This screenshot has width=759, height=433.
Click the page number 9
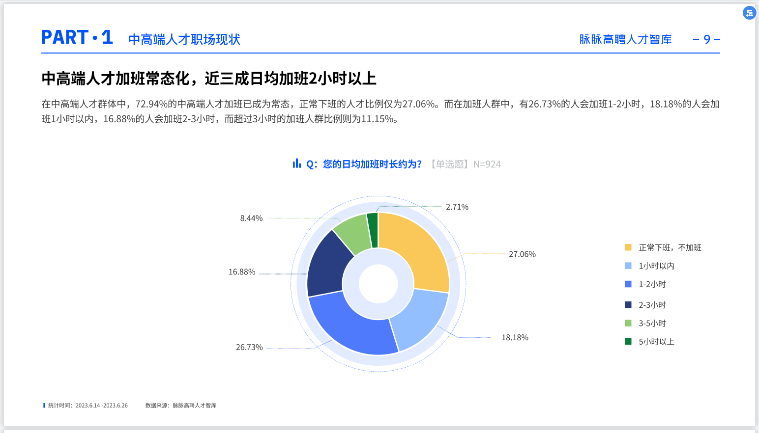707,39
